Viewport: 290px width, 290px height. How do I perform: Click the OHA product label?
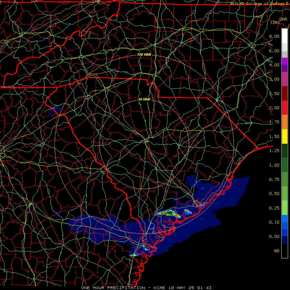pyautogui.click(x=283, y=19)
